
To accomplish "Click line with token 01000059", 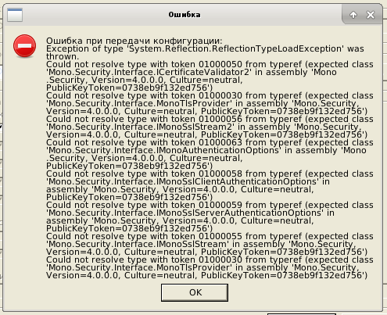I will tap(210, 205).
